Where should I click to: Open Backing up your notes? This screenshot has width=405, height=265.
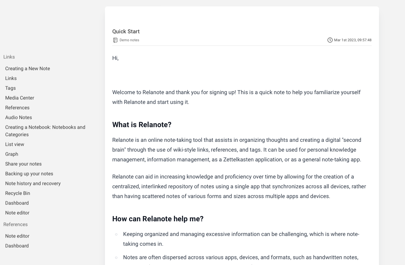[x=29, y=174]
